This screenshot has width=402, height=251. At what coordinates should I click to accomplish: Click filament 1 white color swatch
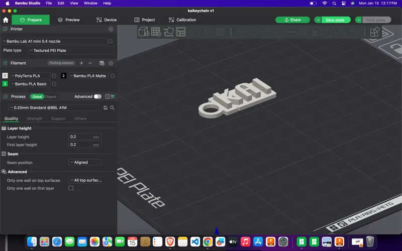(5, 76)
